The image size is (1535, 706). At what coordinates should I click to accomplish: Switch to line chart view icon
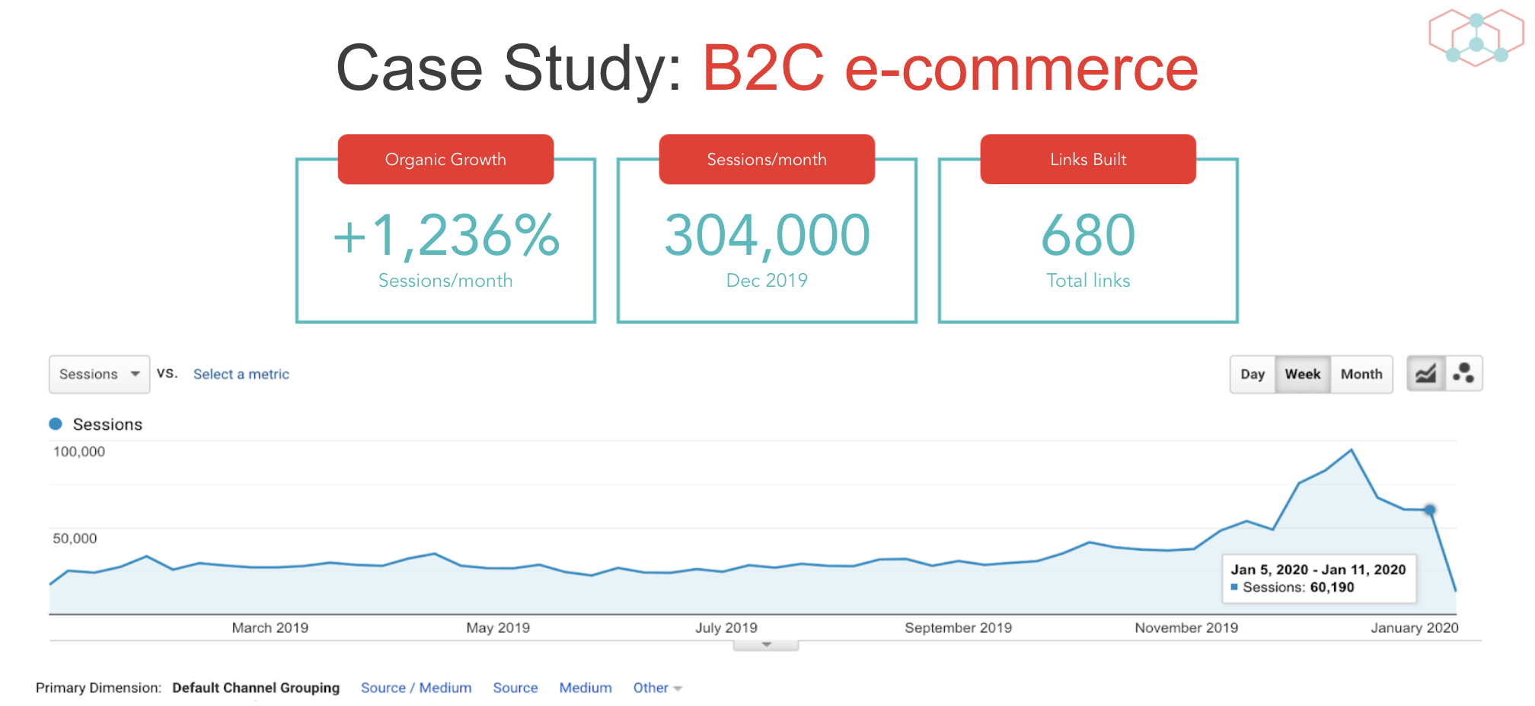tap(1425, 374)
